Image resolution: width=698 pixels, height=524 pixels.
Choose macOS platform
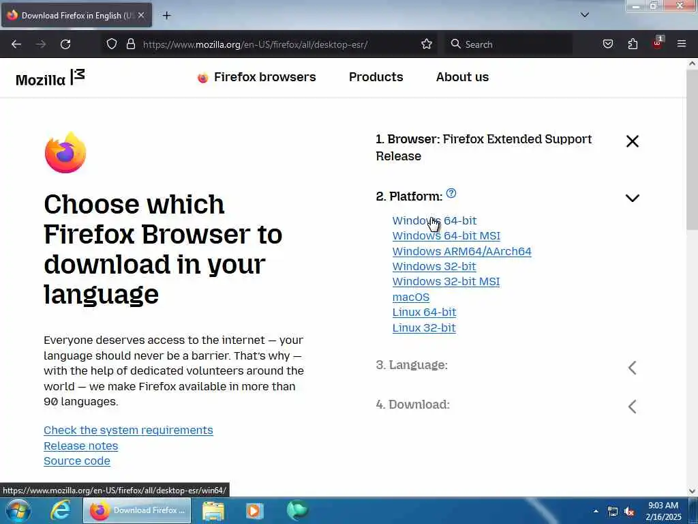[x=411, y=297]
